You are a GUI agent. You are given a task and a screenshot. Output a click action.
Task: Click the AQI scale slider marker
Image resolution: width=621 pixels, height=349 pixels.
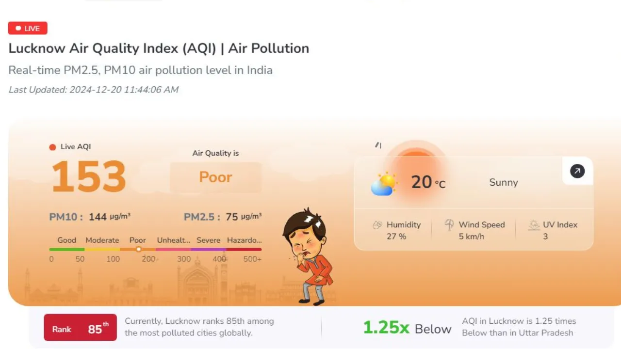[139, 249]
